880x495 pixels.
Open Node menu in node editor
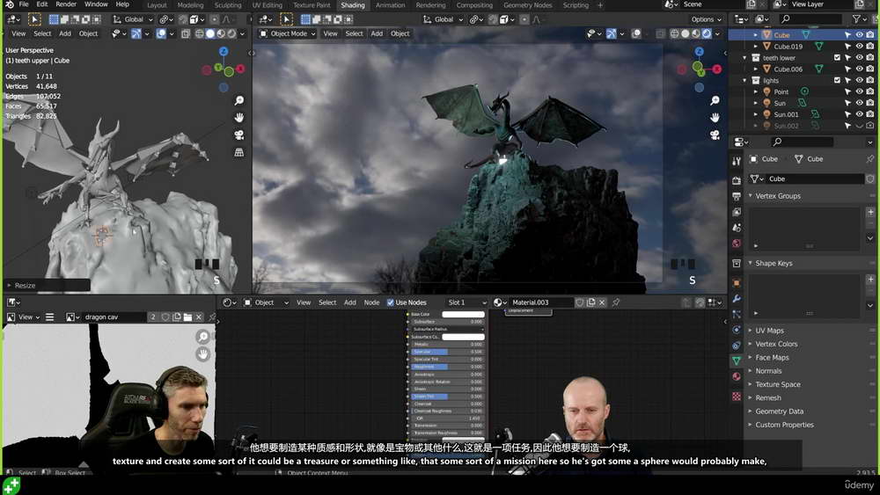(x=371, y=302)
